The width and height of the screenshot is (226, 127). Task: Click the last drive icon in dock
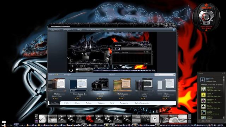click(183, 119)
